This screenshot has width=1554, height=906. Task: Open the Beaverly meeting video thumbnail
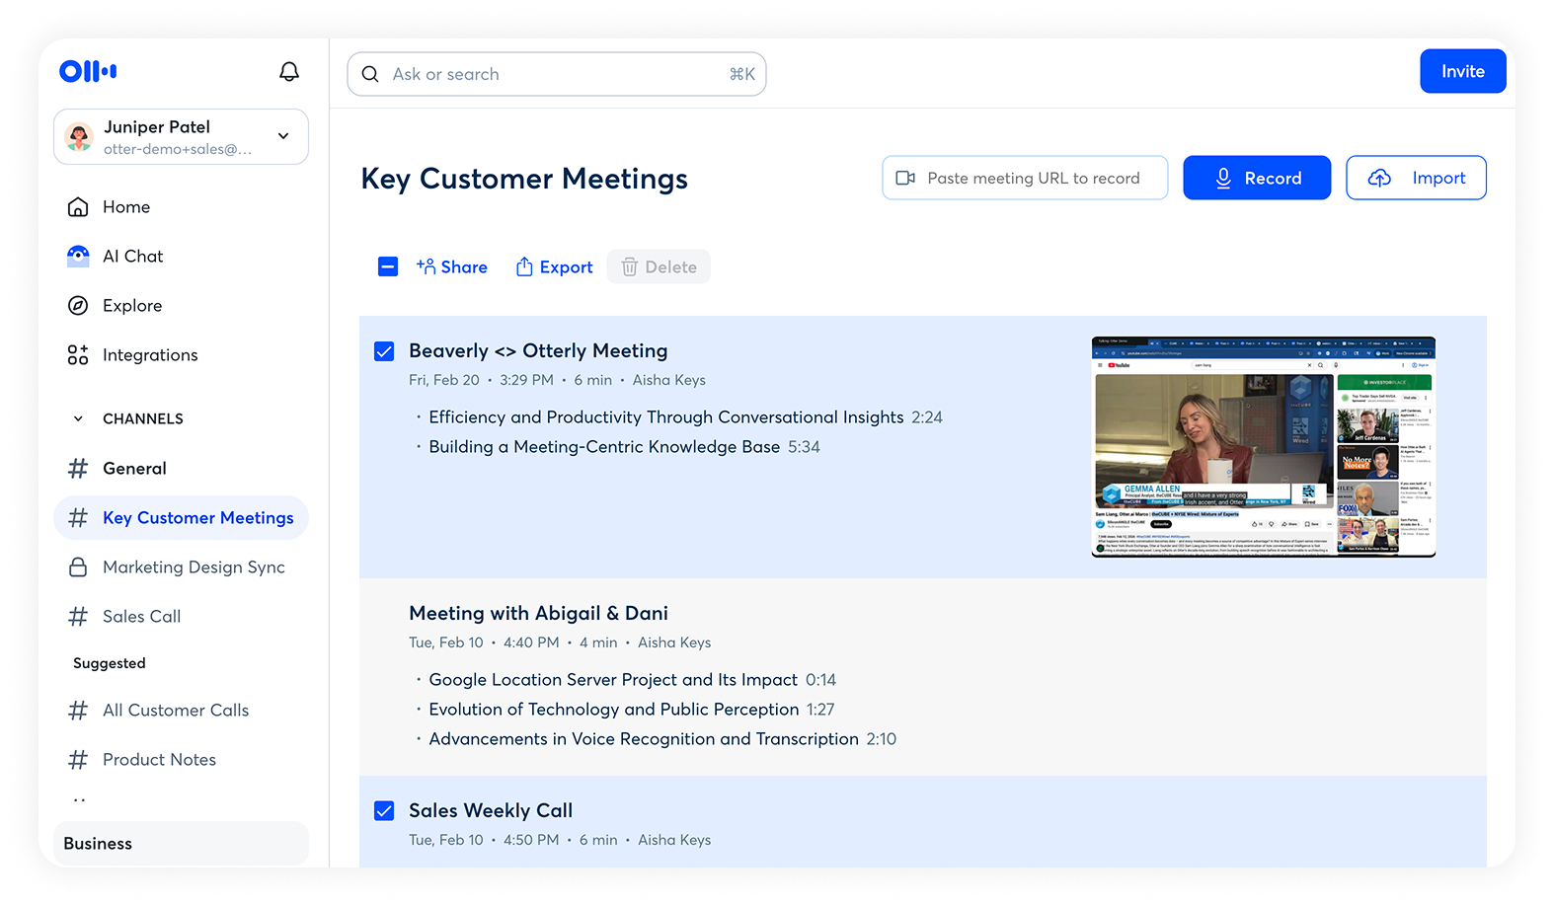pyautogui.click(x=1263, y=447)
